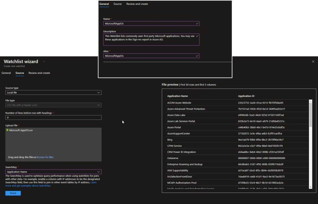Image resolution: width=318 pixels, height=204 pixels.
Task: Click Azure Portal ID starting c44b4083
Action: coord(261,127)
